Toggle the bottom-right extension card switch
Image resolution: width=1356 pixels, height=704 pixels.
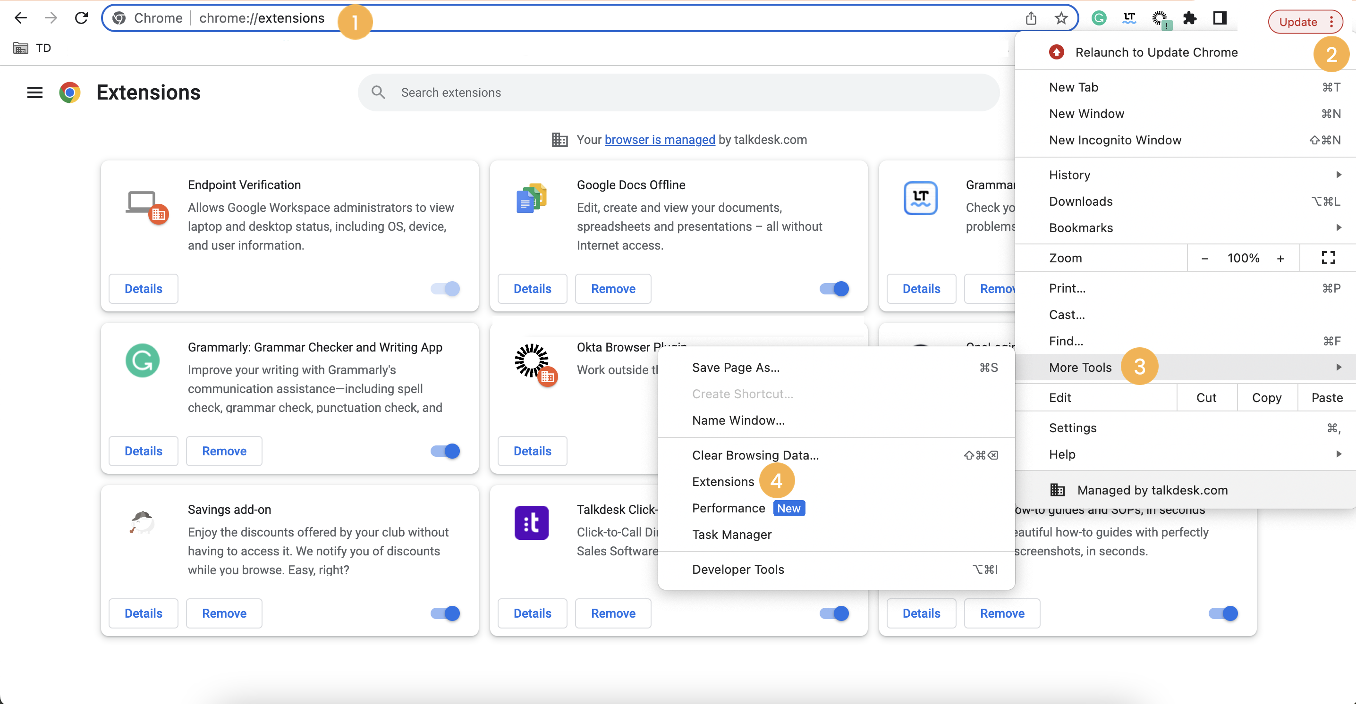click(x=1223, y=613)
